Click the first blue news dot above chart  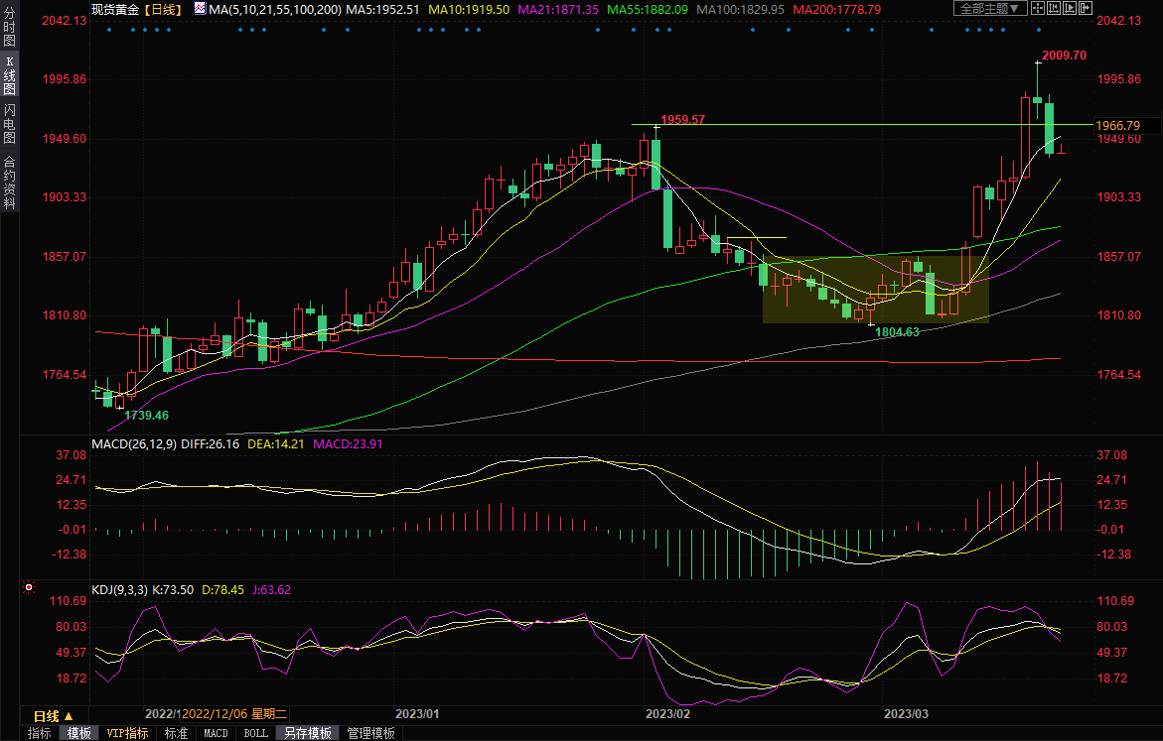pyautogui.click(x=108, y=29)
